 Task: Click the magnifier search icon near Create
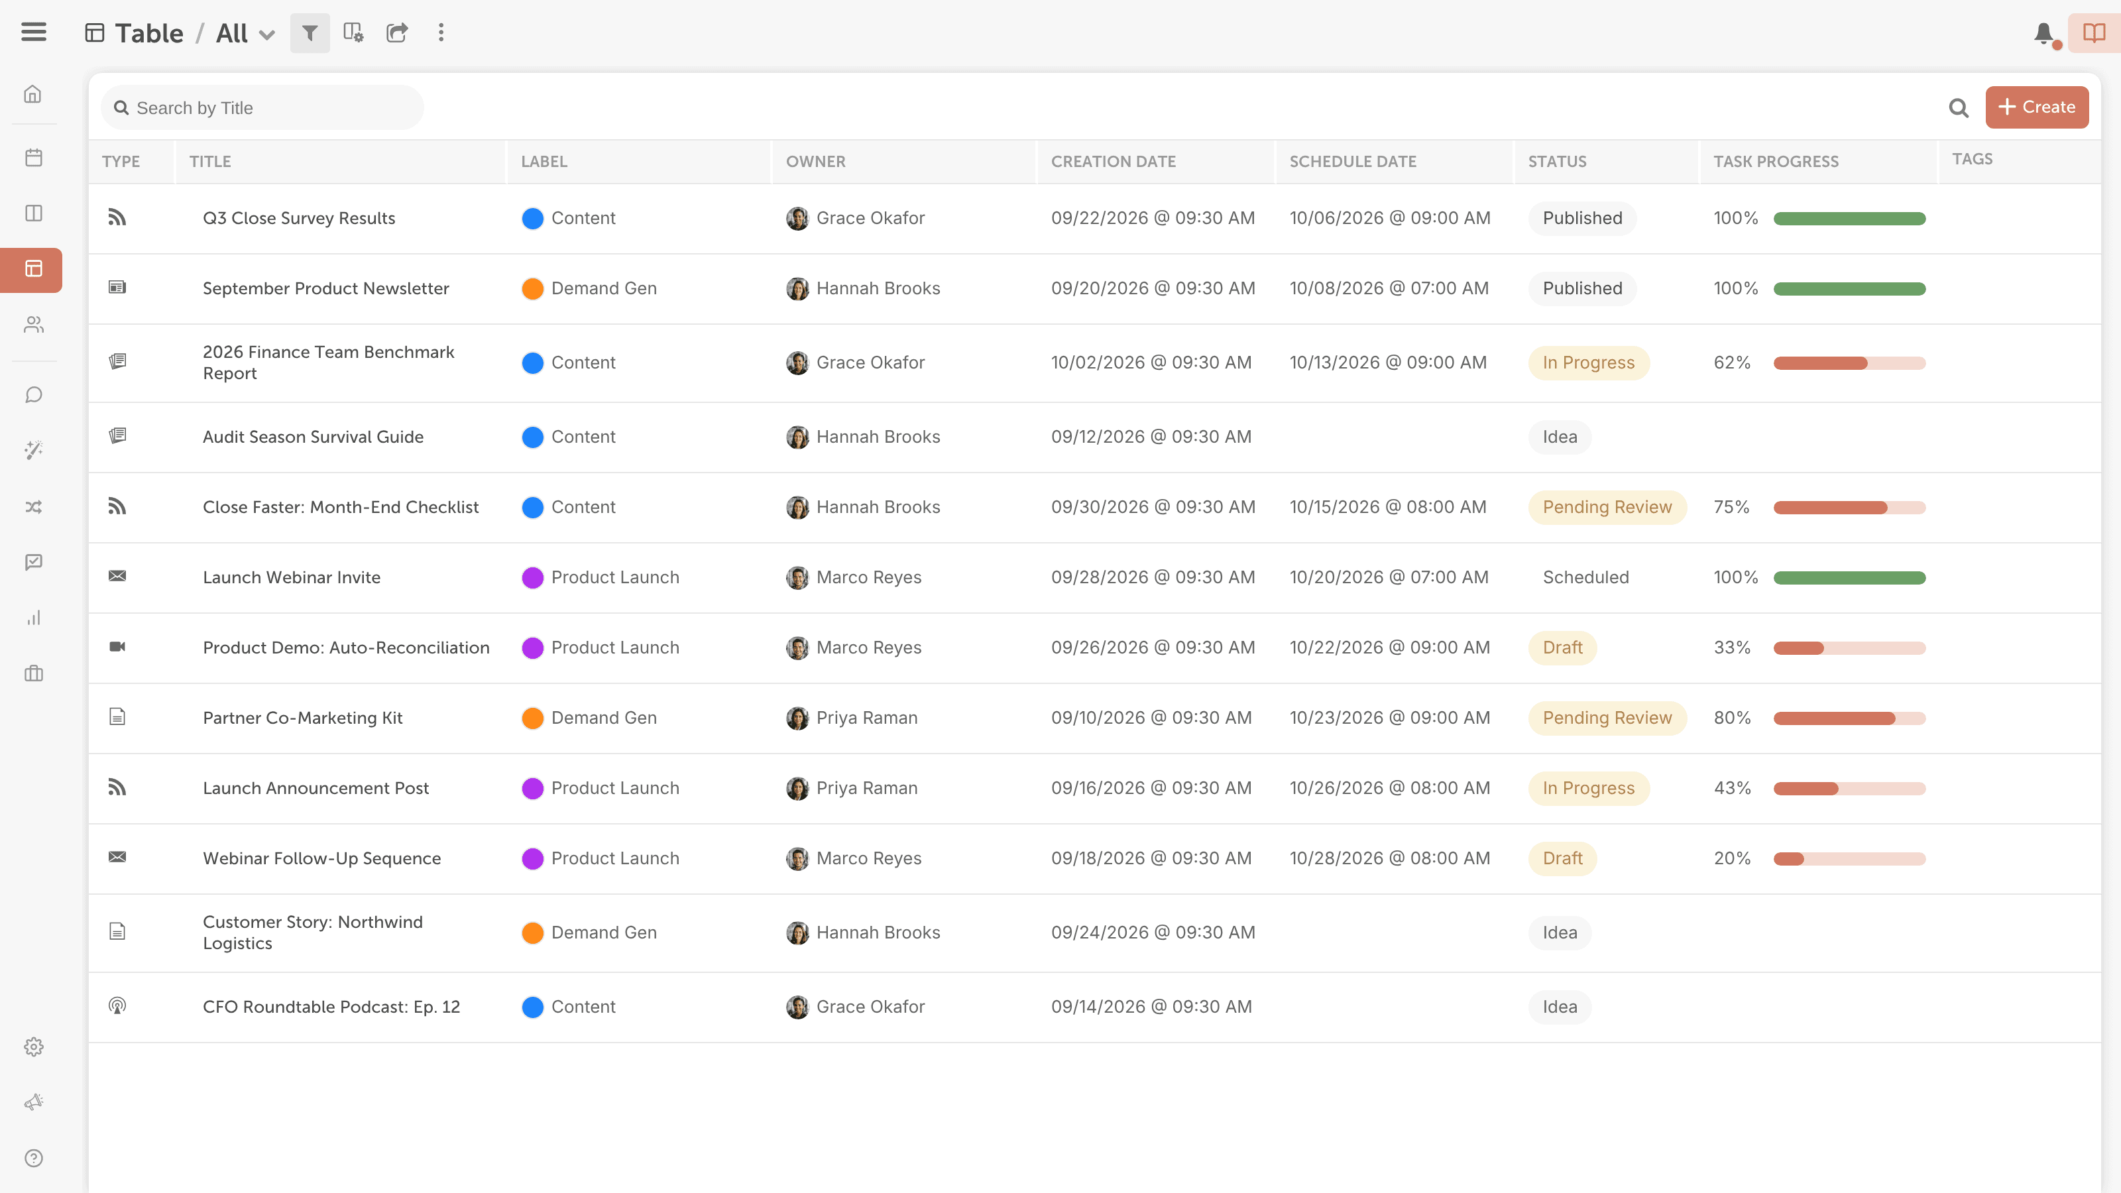pos(1959,108)
